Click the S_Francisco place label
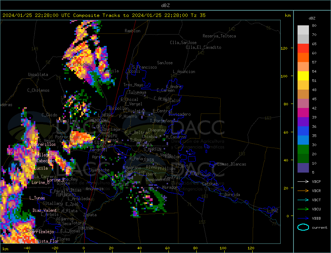331x253 pixels. tap(145, 67)
